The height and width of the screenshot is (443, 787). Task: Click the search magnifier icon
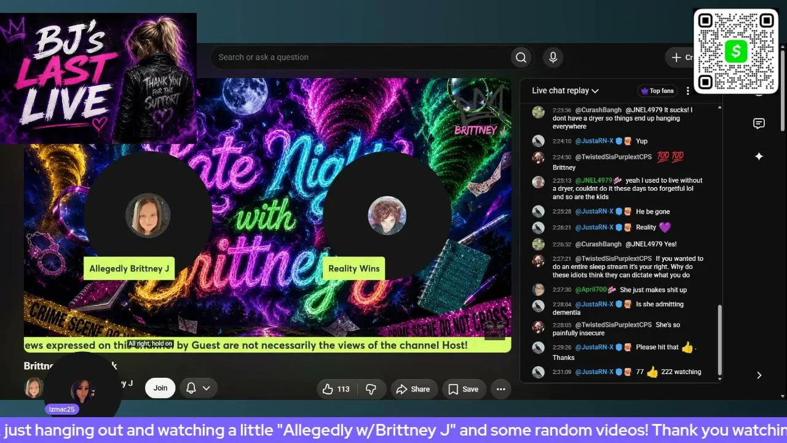pyautogui.click(x=521, y=57)
